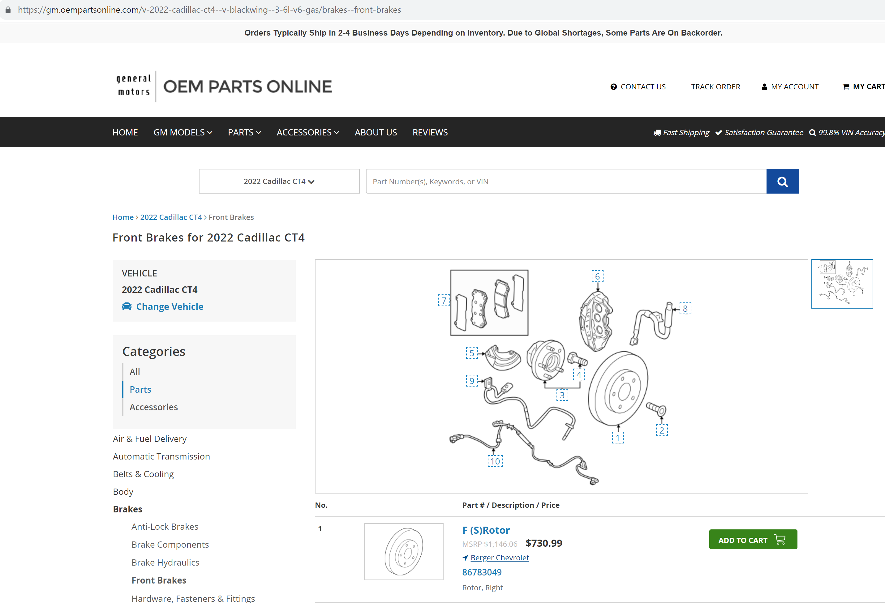Open the Automatic Transmission category
885x603 pixels.
tap(161, 456)
